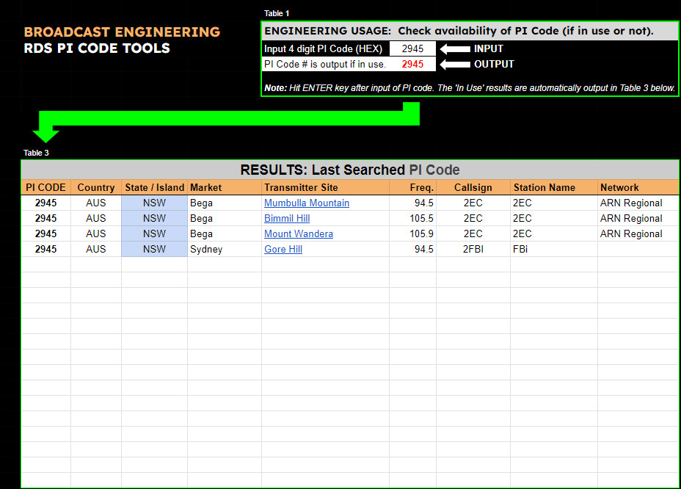Select the PI CODE column header
This screenshot has height=489, width=681.
46,187
